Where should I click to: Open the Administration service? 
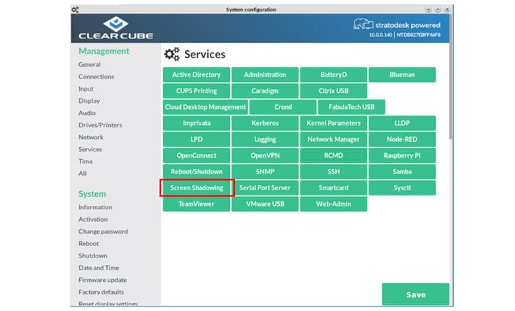[265, 75]
